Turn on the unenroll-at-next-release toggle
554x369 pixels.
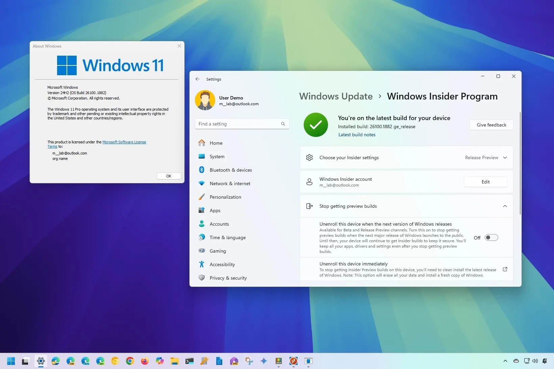pos(492,237)
